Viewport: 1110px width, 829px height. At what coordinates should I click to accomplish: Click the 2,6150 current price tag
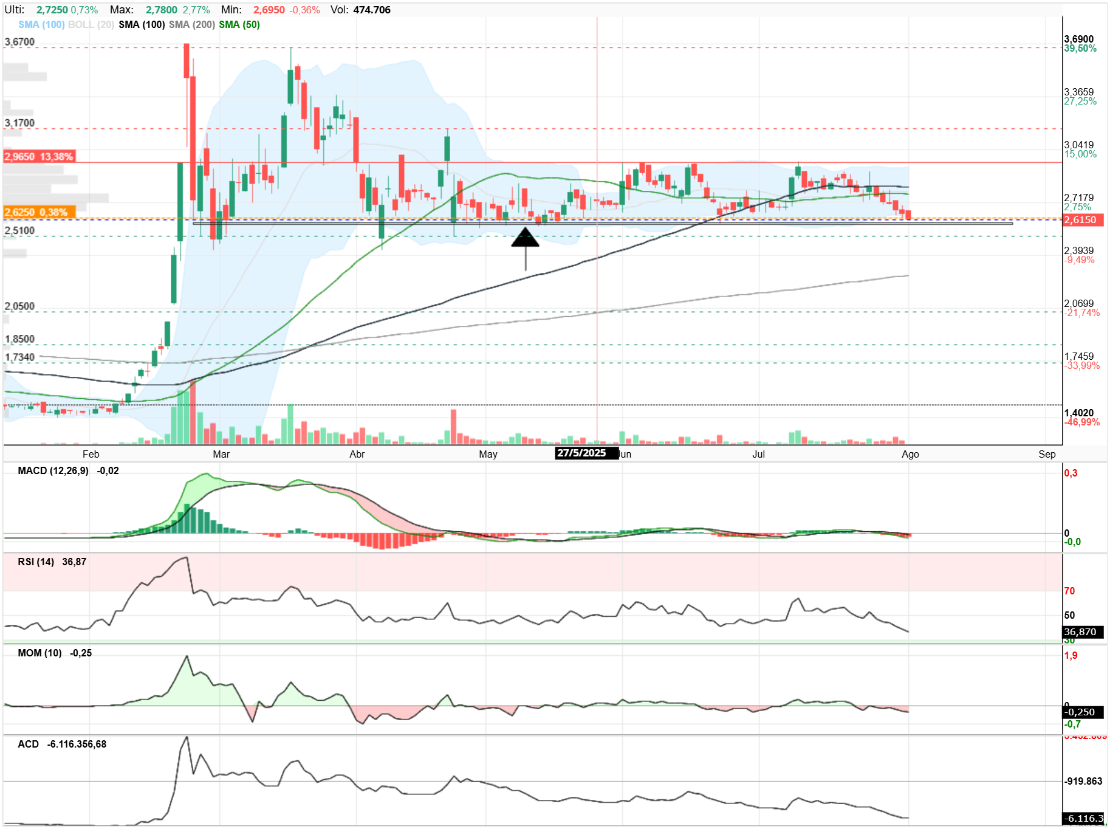[1083, 220]
